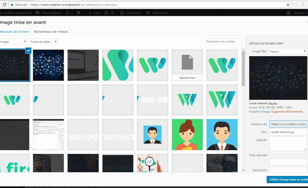Open the Theme Options admin bar item

tap(49, 13)
